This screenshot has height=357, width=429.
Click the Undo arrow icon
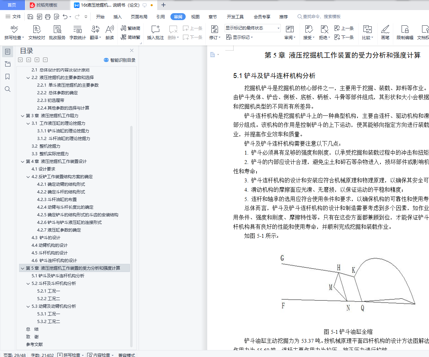pos(65,17)
